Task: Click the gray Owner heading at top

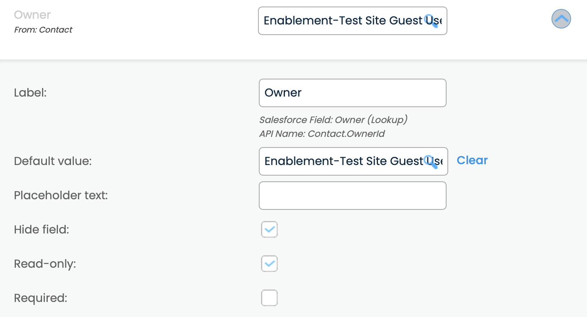Action: (x=32, y=15)
